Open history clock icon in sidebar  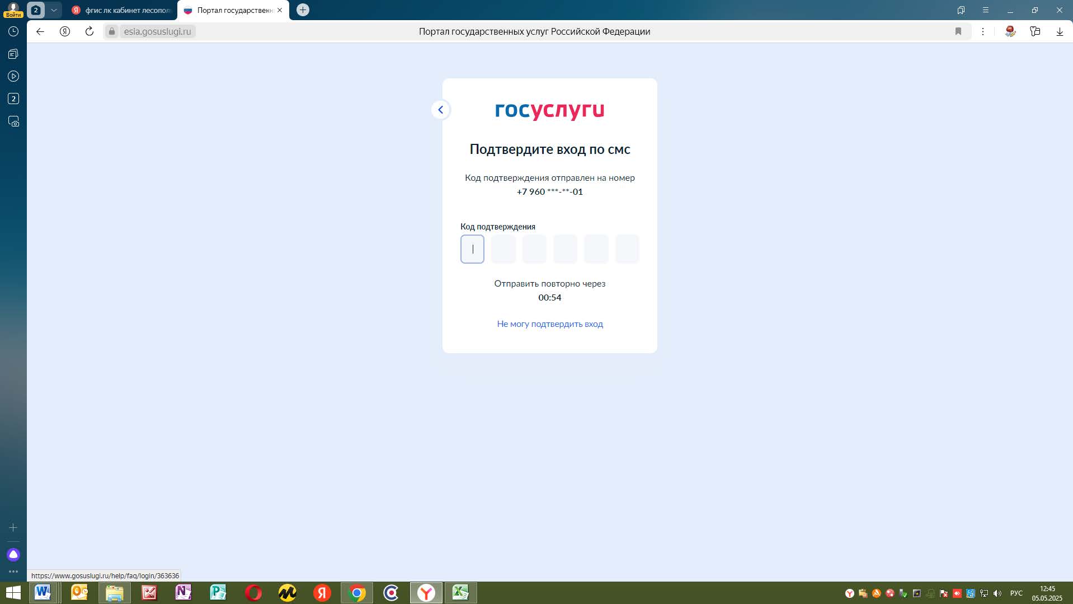pos(13,31)
